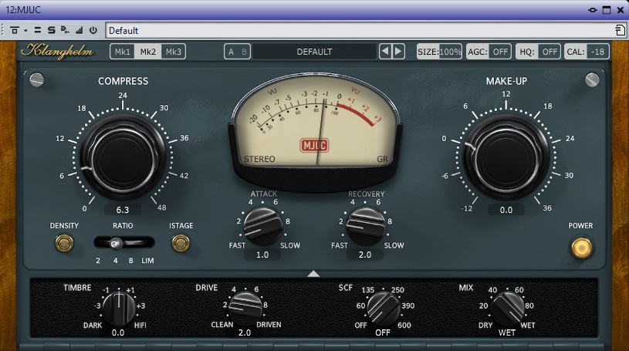
Task: Collapse the bottom panel with triangle arrow
Action: pyautogui.click(x=313, y=274)
